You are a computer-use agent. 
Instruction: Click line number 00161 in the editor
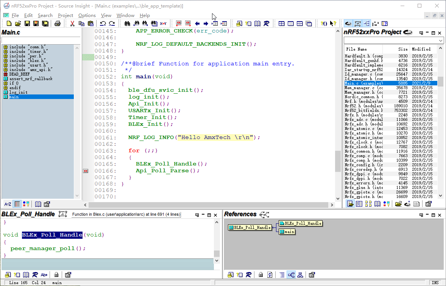click(105, 138)
